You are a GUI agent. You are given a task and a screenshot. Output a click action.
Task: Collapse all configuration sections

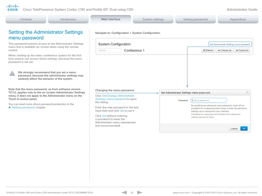pos(224,50)
